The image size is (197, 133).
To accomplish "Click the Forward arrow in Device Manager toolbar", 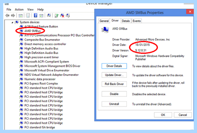I will pyautogui.click(x=13, y=15).
